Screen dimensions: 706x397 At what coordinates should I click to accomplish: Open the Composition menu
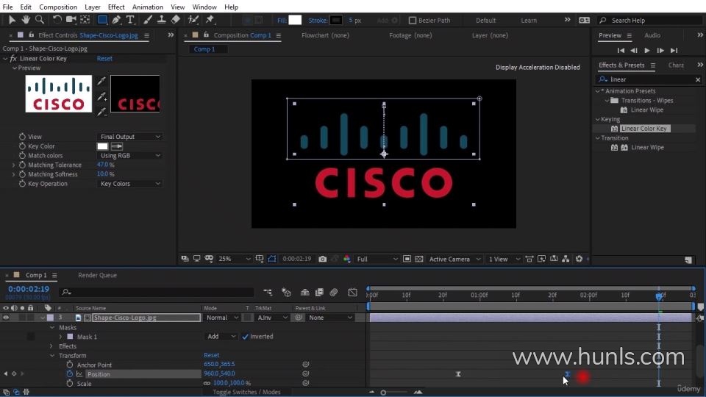tap(57, 7)
